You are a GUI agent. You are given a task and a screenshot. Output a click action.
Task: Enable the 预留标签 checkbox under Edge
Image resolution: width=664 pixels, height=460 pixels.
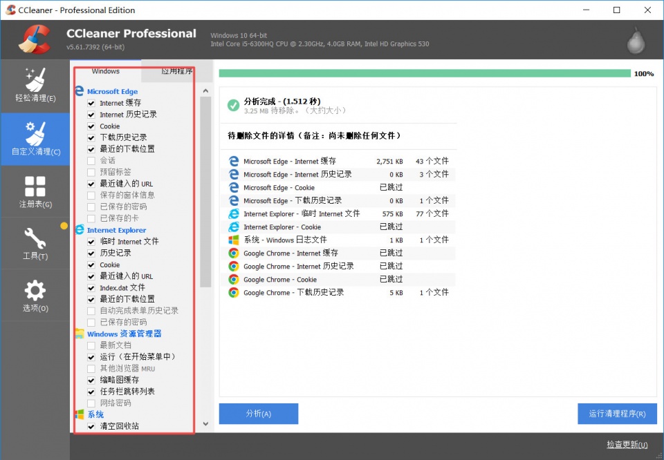coord(91,172)
